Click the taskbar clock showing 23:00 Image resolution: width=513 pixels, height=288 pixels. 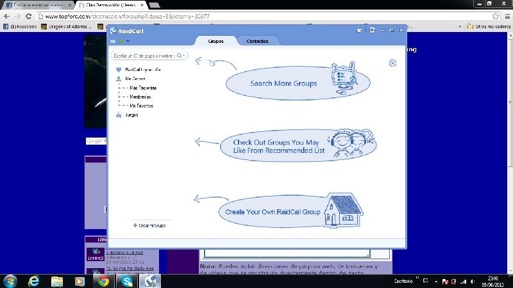[492, 282]
